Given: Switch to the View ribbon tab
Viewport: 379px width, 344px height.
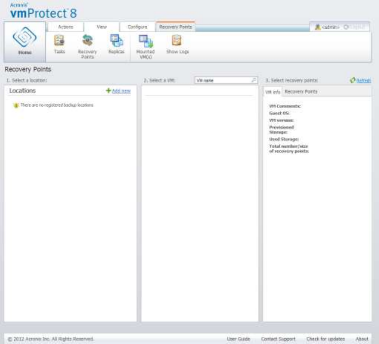Looking at the screenshot, I should coord(101,27).
